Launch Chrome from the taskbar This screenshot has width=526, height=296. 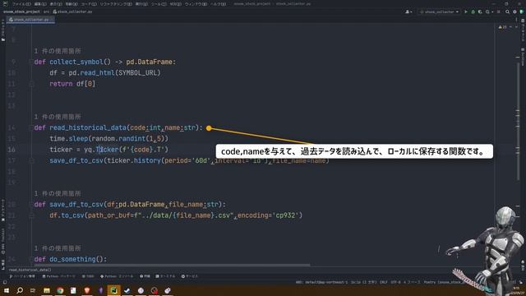[60, 290]
